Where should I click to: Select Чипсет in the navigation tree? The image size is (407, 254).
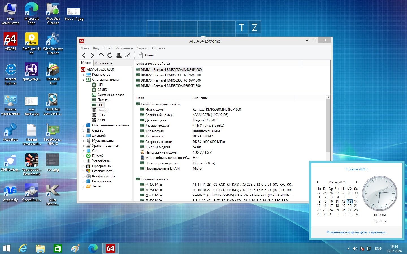click(103, 110)
